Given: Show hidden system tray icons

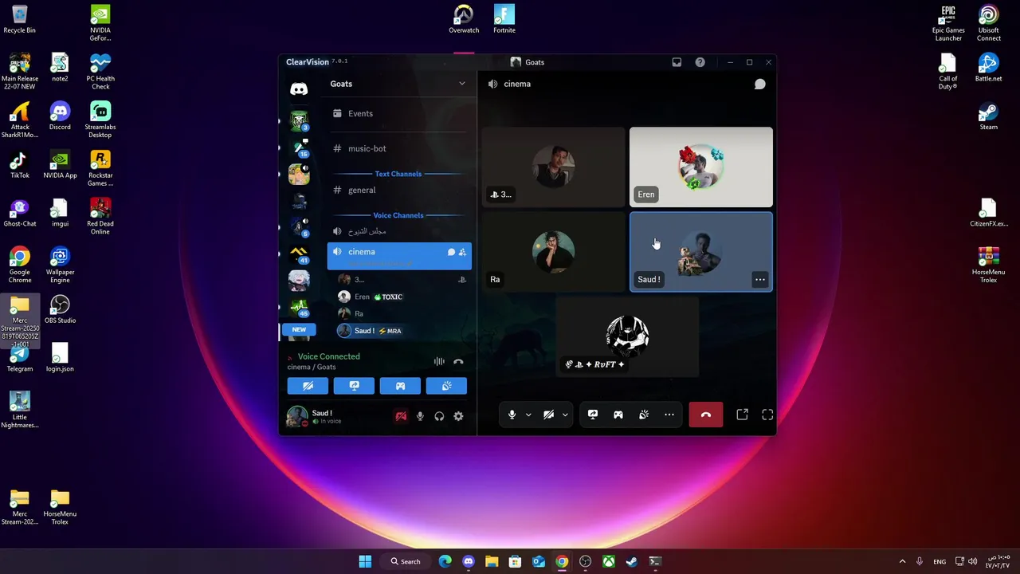Looking at the screenshot, I should click(x=902, y=561).
